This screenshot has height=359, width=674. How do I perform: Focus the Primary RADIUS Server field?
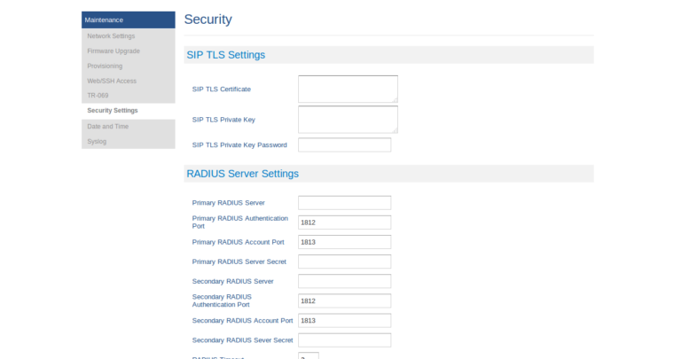[344, 203]
